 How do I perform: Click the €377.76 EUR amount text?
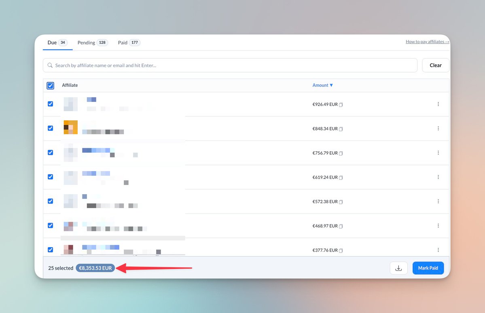point(325,250)
